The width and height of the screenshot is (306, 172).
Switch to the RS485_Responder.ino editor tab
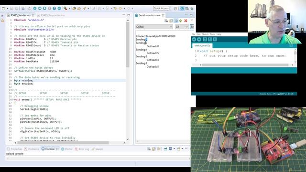(51, 15)
